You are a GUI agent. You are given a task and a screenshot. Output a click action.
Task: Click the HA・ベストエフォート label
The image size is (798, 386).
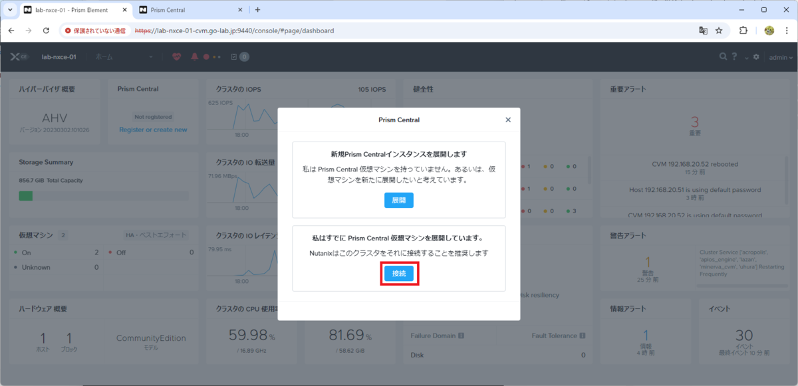[156, 235]
